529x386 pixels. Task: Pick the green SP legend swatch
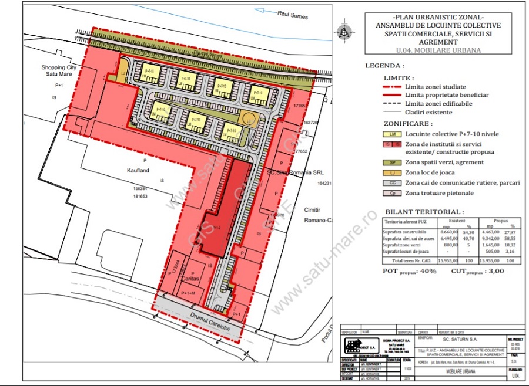(x=389, y=161)
